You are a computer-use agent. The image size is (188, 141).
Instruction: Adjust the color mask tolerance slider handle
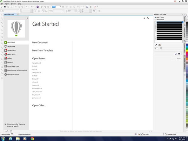click(x=161, y=48)
